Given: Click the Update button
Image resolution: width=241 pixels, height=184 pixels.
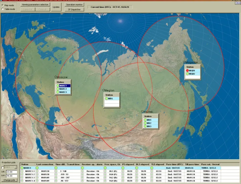Looking at the screenshot, I should 56,7.
